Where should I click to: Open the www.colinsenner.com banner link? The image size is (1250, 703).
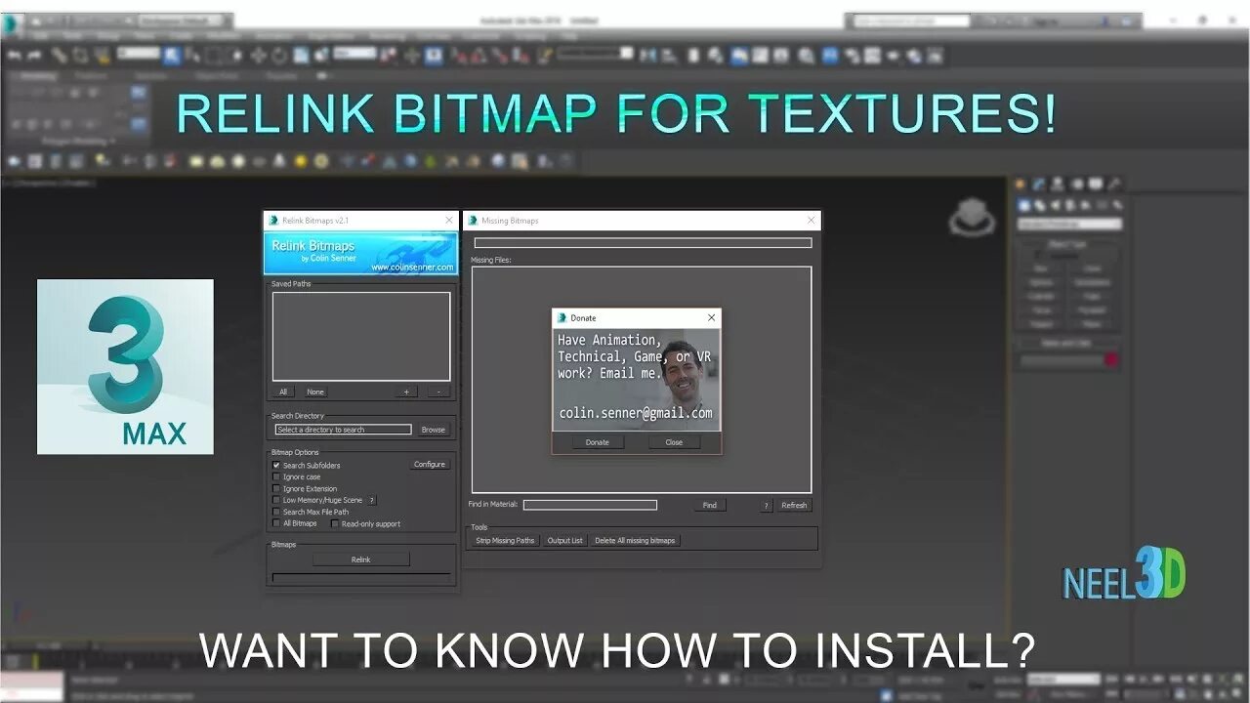(411, 268)
